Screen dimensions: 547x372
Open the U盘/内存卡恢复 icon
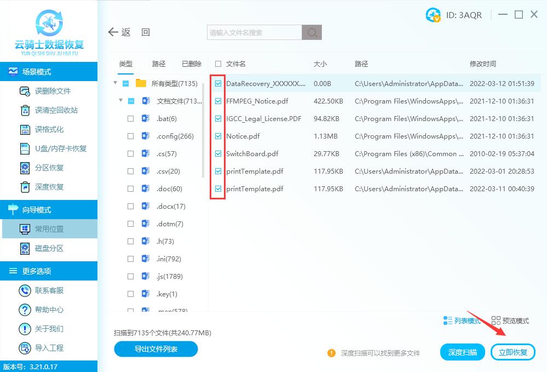(25, 148)
